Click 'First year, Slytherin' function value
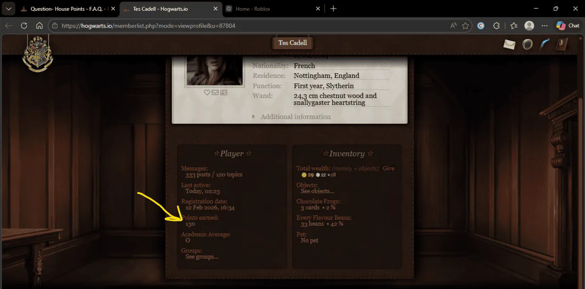The width and height of the screenshot is (585, 289). pyautogui.click(x=324, y=86)
